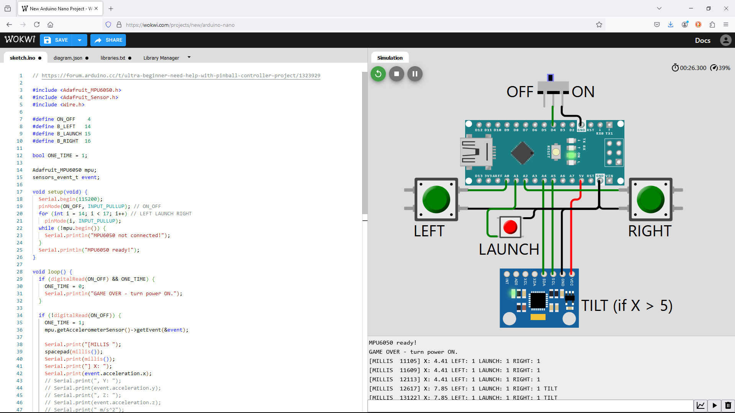Clear serial output using the trash icon
The height and width of the screenshot is (413, 735).
[728, 406]
